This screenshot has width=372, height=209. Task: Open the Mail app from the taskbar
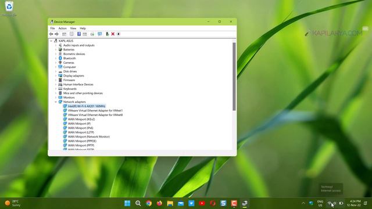[x=181, y=203]
